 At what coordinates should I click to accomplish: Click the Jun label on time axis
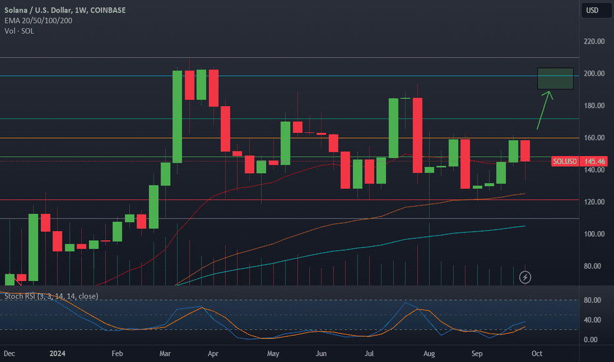point(321,353)
